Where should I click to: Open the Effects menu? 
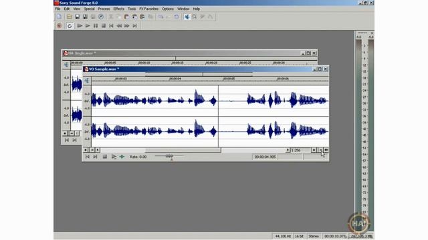coord(119,9)
